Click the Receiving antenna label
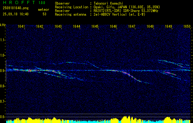This screenshot has width=193, height=123. (71, 14)
